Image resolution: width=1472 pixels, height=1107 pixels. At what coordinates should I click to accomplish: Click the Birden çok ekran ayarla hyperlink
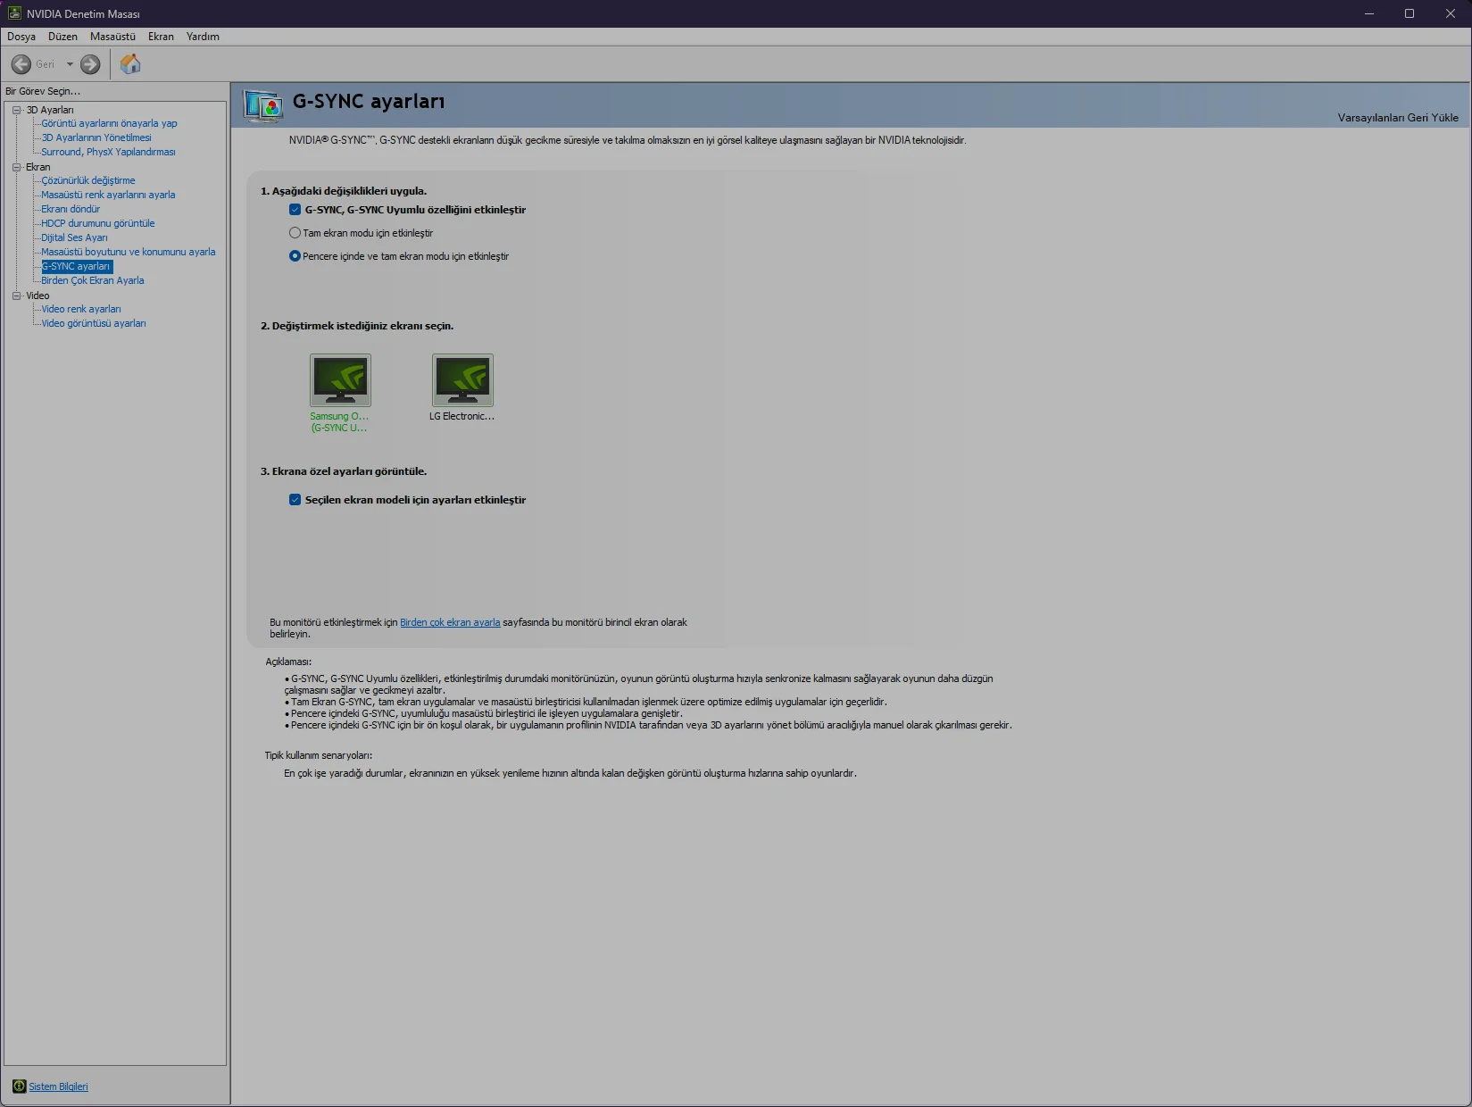[x=450, y=622]
